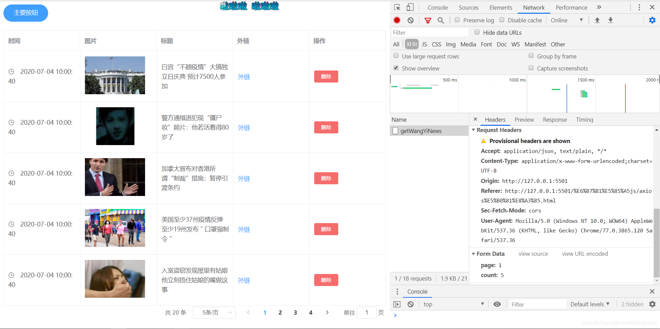Viewport: 660px width, 329px height.
Task: Open the network search magnifier
Action: click(441, 20)
